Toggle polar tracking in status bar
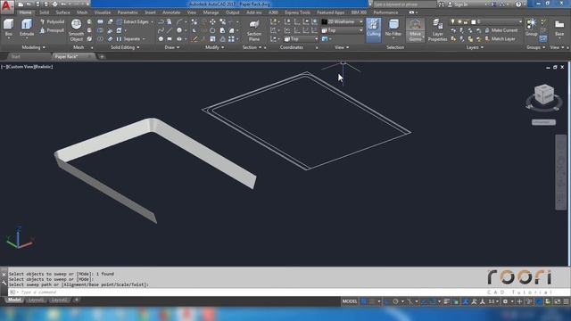 395,301
